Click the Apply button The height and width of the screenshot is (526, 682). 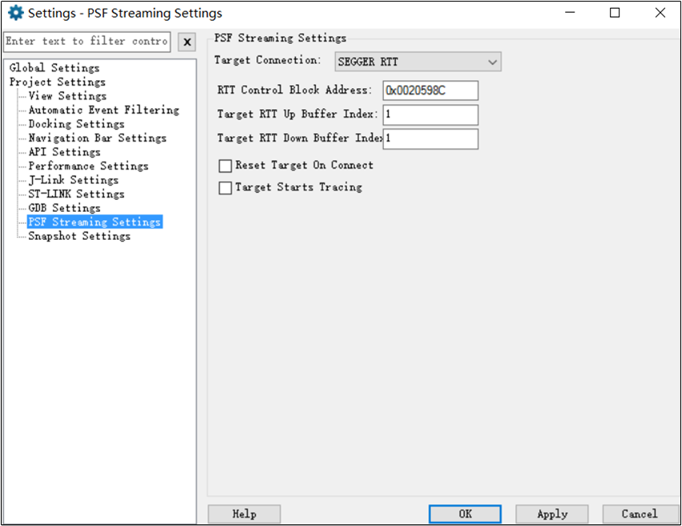tap(551, 514)
